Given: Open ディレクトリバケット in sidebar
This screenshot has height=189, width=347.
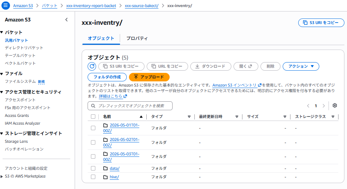Looking at the screenshot, I should coord(24,48).
